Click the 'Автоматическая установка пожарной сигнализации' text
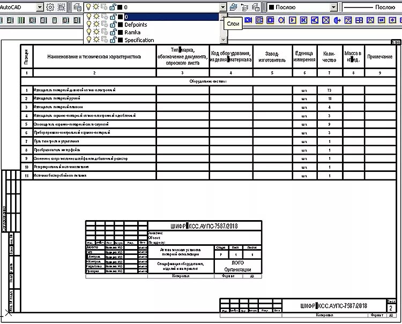The image size is (402, 324). [x=181, y=252]
